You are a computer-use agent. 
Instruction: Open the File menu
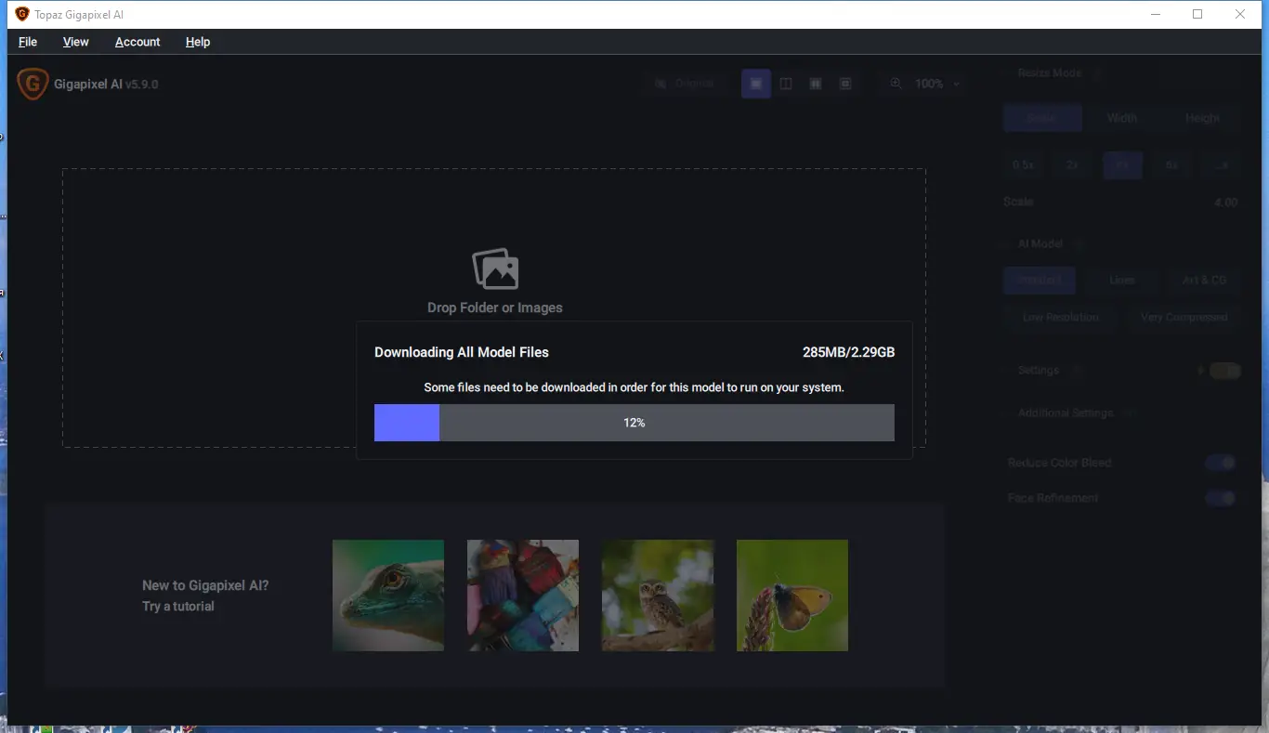click(x=28, y=42)
